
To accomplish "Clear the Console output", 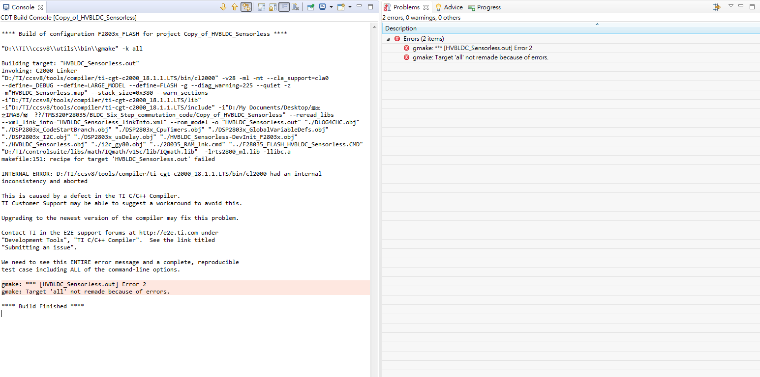I will click(295, 7).
